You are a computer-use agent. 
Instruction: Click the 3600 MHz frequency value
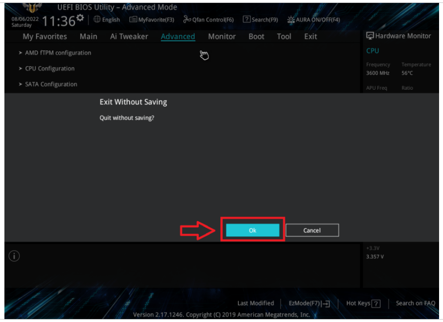[378, 73]
